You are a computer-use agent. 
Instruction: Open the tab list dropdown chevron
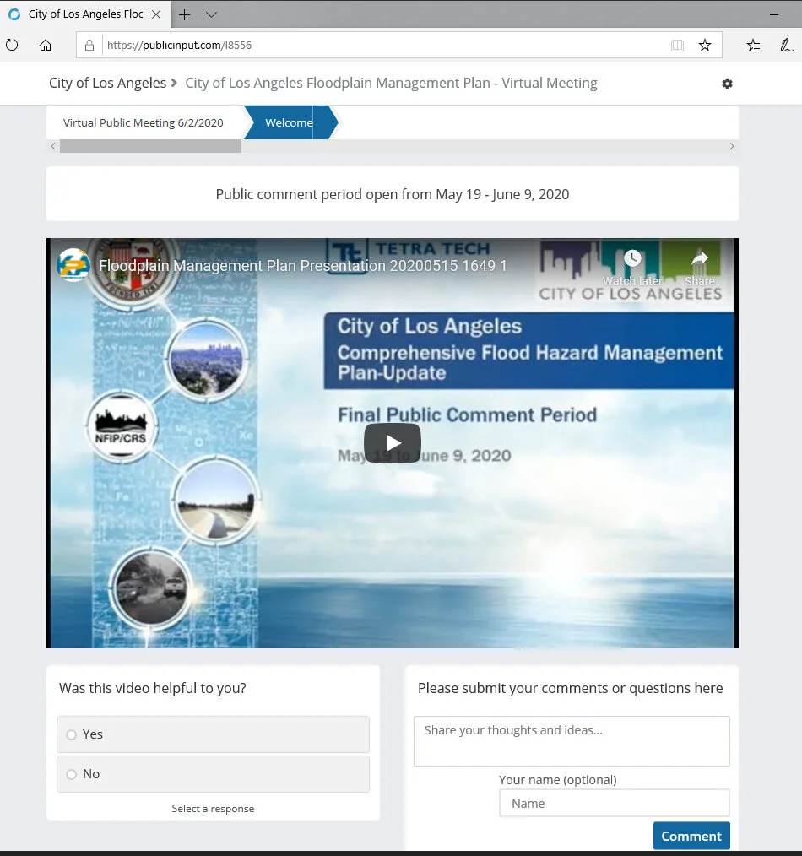tap(211, 14)
